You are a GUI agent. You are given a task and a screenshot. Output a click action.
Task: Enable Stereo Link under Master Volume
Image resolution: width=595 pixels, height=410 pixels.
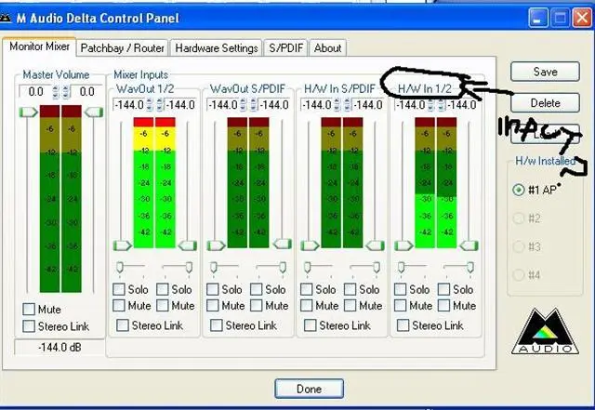coord(30,326)
